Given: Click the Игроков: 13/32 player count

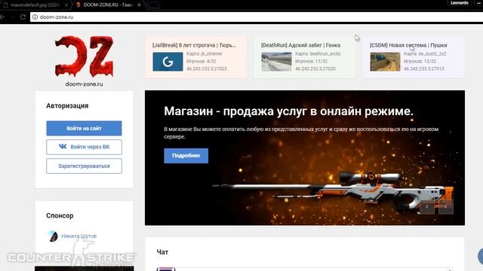Looking at the screenshot, I should (x=420, y=61).
